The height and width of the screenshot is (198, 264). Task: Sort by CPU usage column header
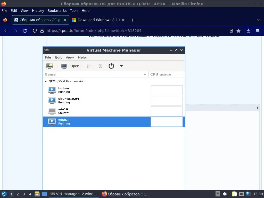167,75
